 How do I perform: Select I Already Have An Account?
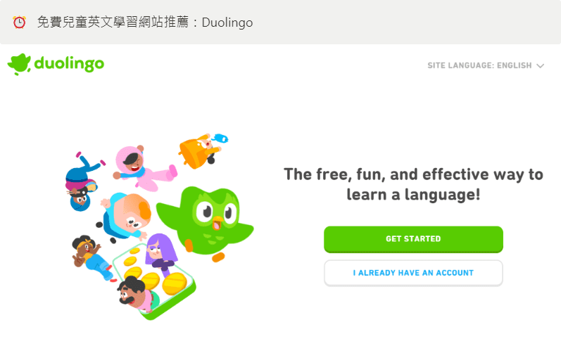[x=413, y=273]
